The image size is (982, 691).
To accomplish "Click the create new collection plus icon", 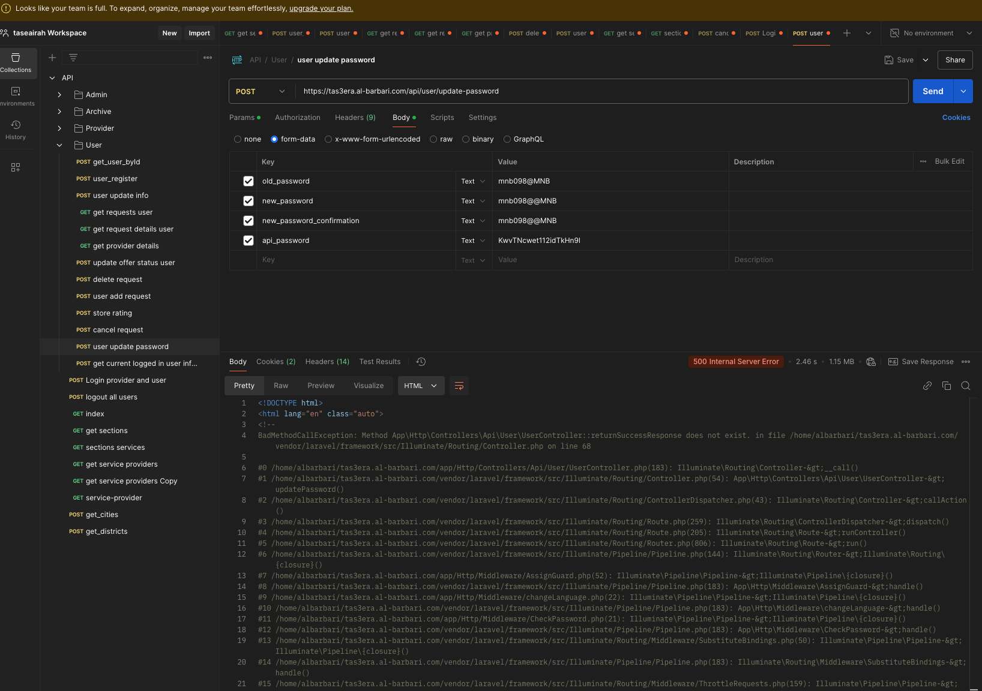I will 52,58.
